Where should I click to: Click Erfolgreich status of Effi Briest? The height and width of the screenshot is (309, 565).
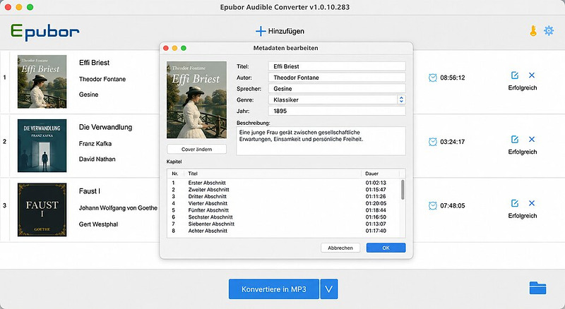pyautogui.click(x=523, y=88)
